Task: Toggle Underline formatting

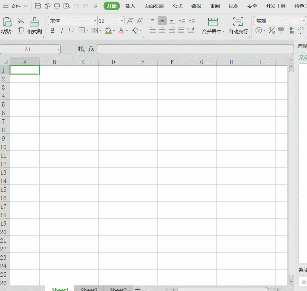Action: click(71, 31)
